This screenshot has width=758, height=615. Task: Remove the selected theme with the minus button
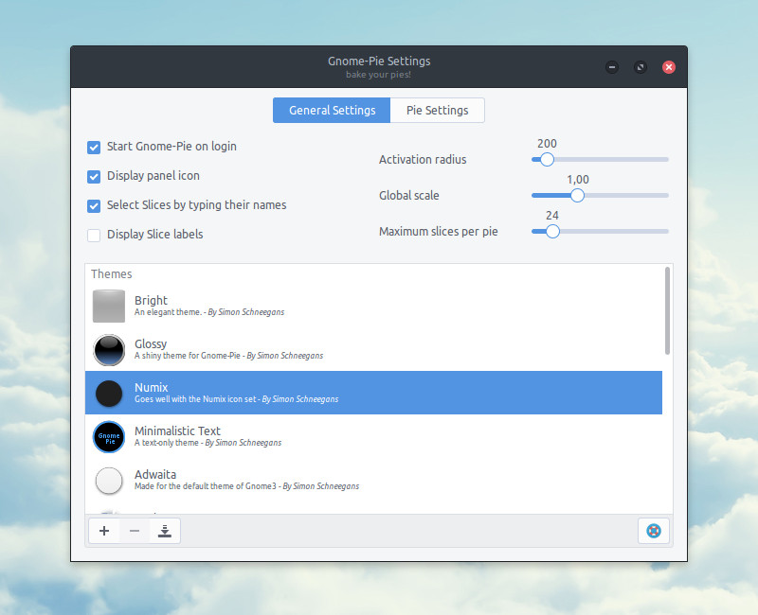click(x=135, y=531)
